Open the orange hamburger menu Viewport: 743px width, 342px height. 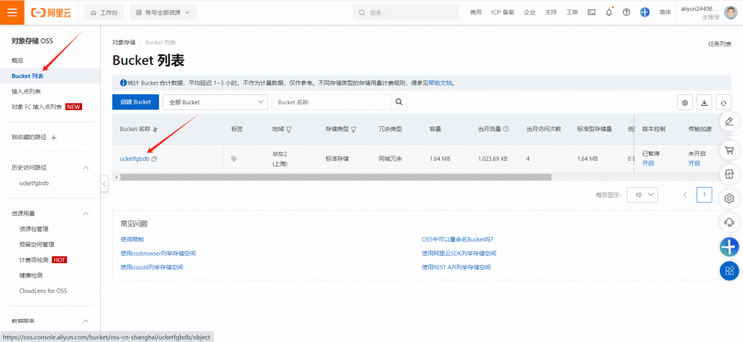click(x=12, y=12)
